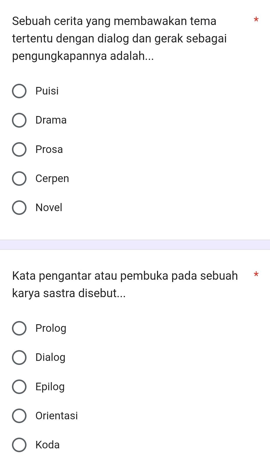Select the Prosa radio button
Viewport: 270px width, 467px height.
(19, 149)
